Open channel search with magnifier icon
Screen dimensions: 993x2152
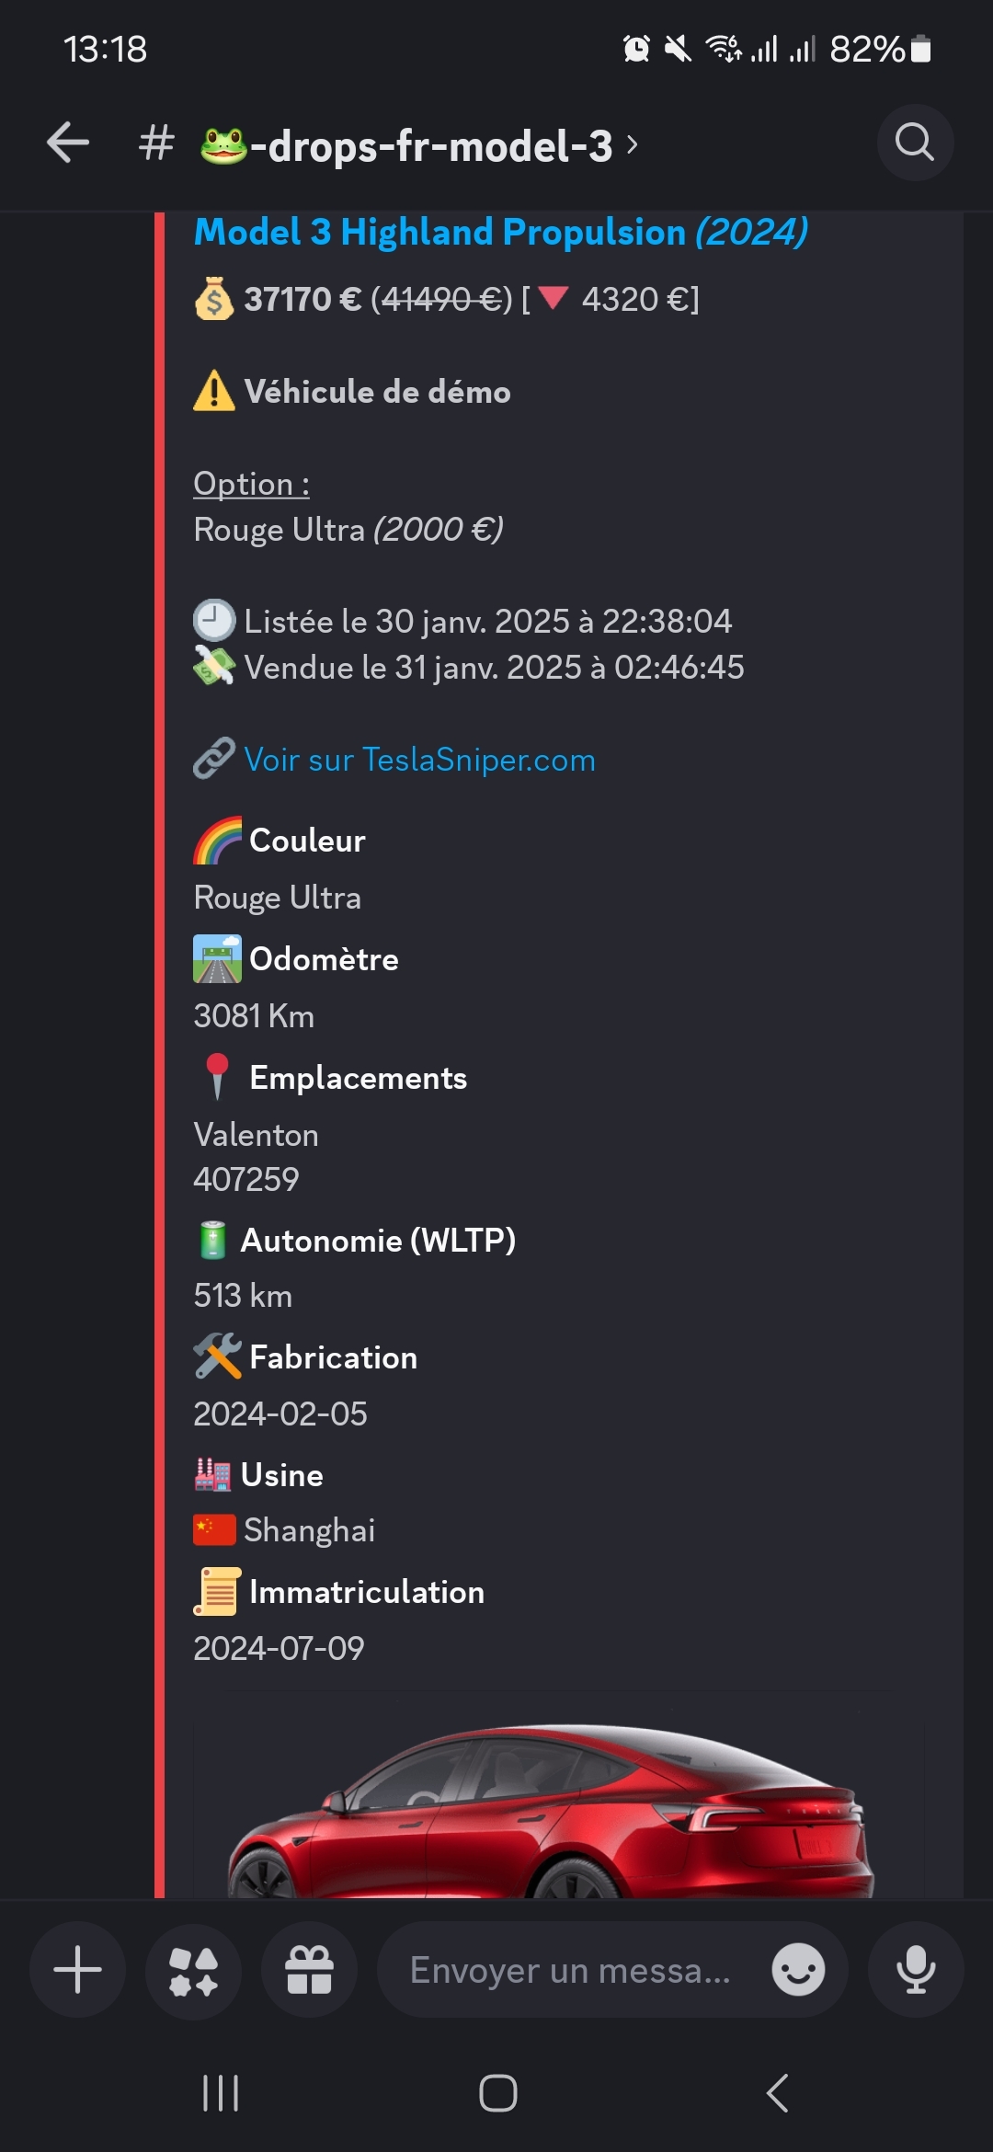[x=915, y=143]
